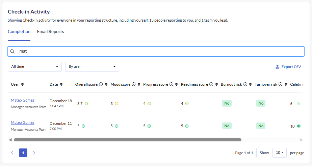Select the Completion tab

click(x=19, y=31)
